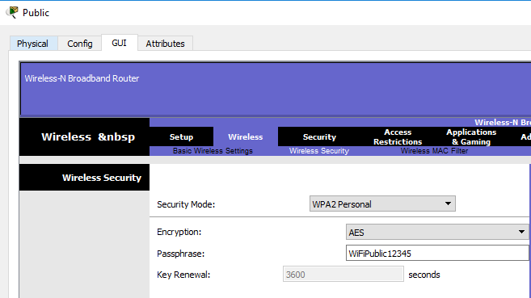Click the Key Renewal 3600 field
Viewport: 531px width, 298px height.
tap(343, 275)
